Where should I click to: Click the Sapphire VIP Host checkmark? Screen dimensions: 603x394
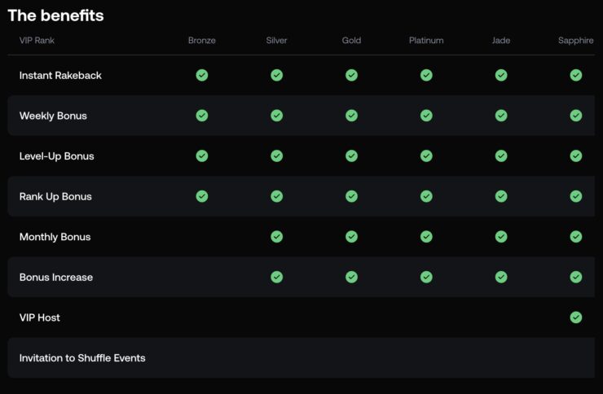tap(576, 317)
